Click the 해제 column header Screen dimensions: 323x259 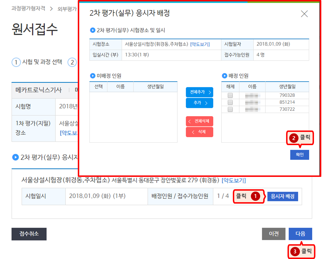pos(230,87)
